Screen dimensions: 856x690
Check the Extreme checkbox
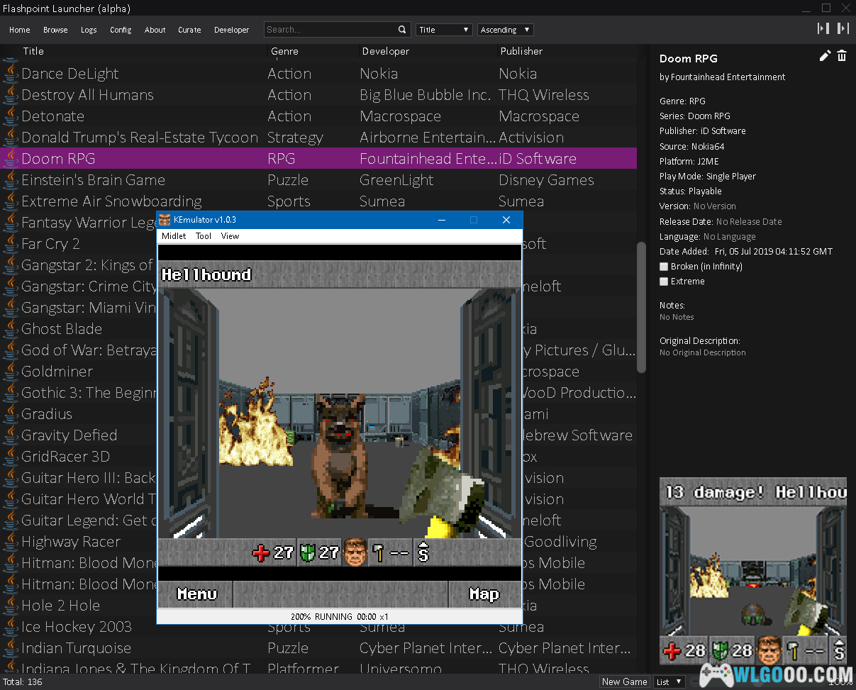click(664, 282)
